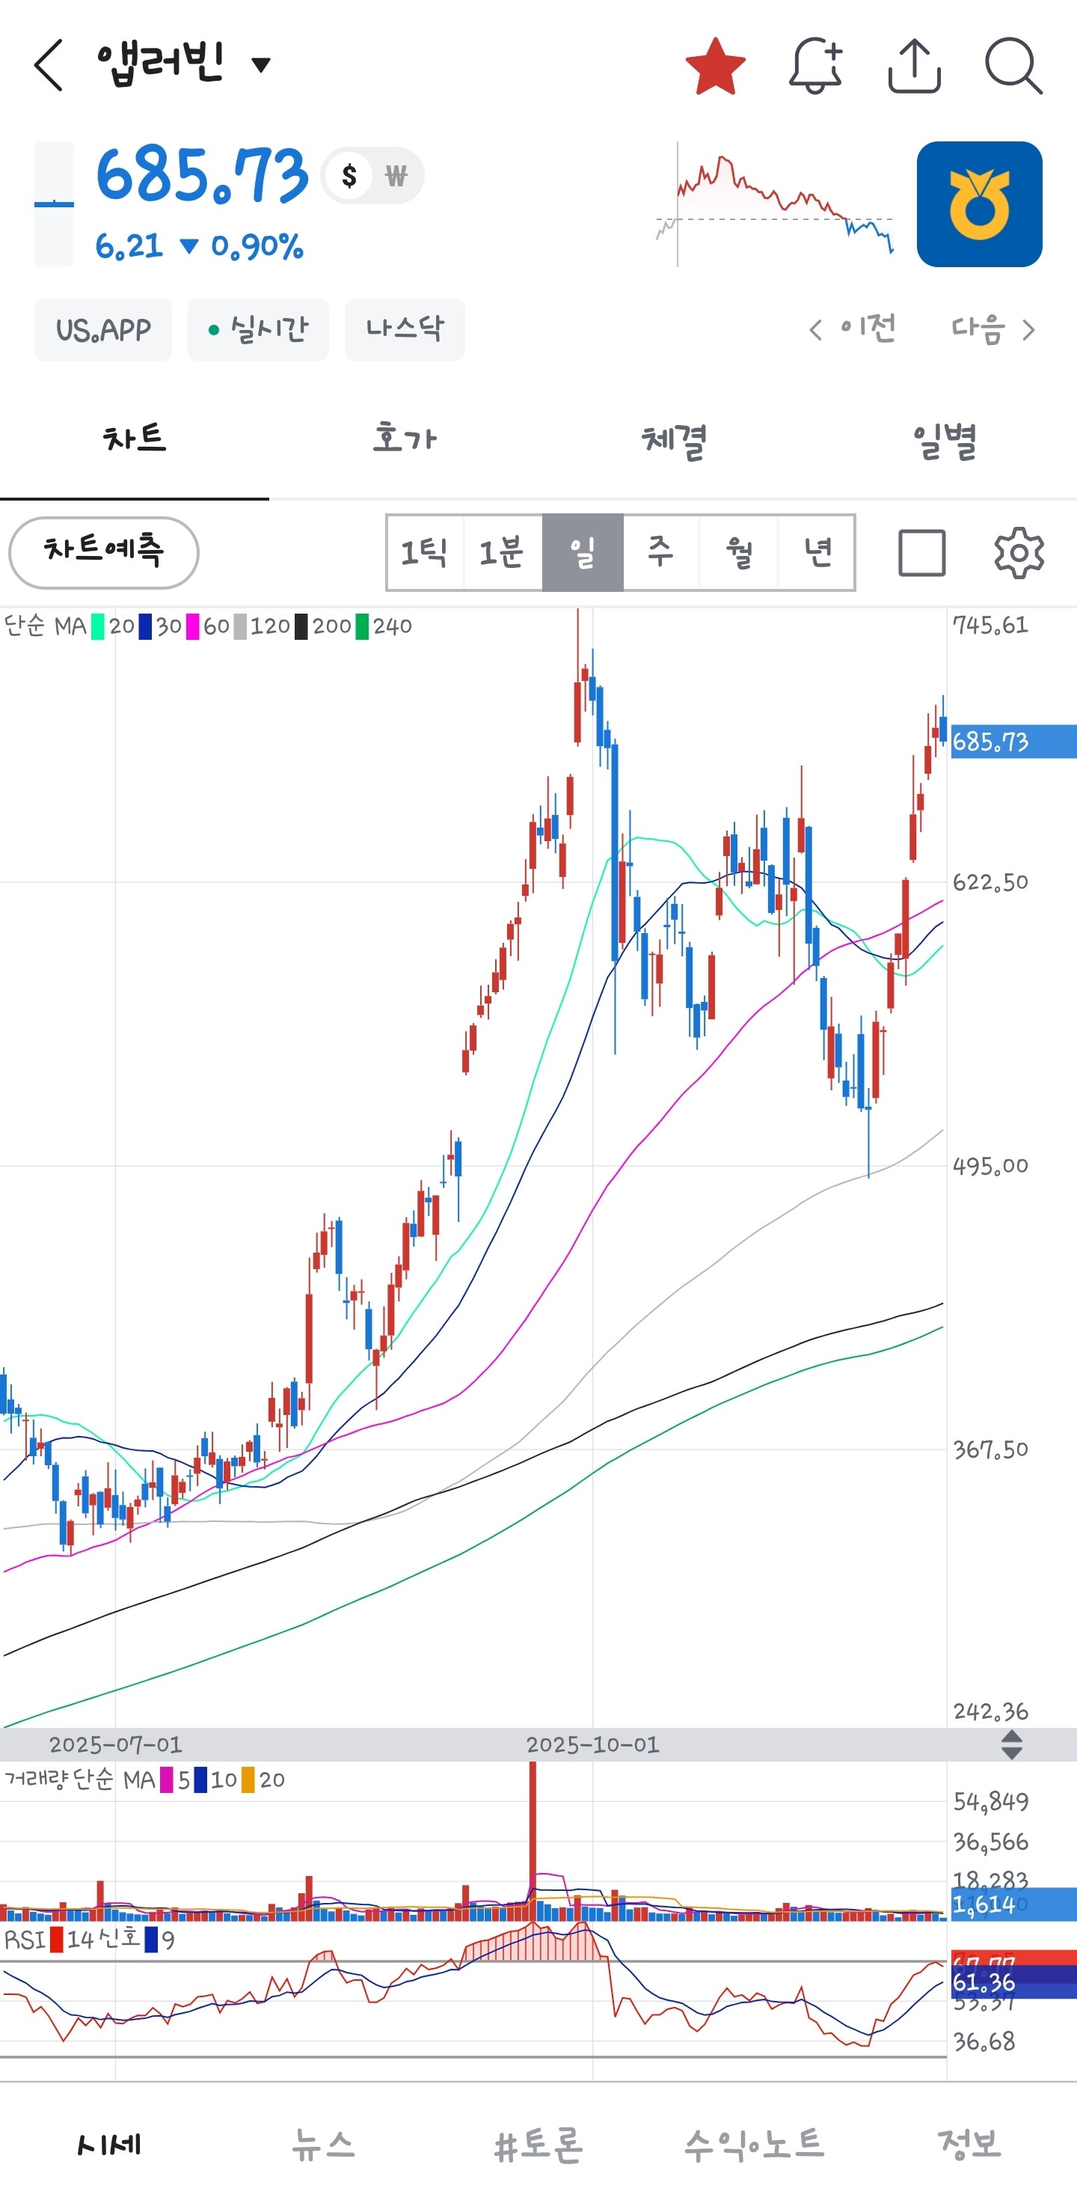
Task: Click the volume MA 5 magenta swatch
Action: click(x=167, y=1780)
